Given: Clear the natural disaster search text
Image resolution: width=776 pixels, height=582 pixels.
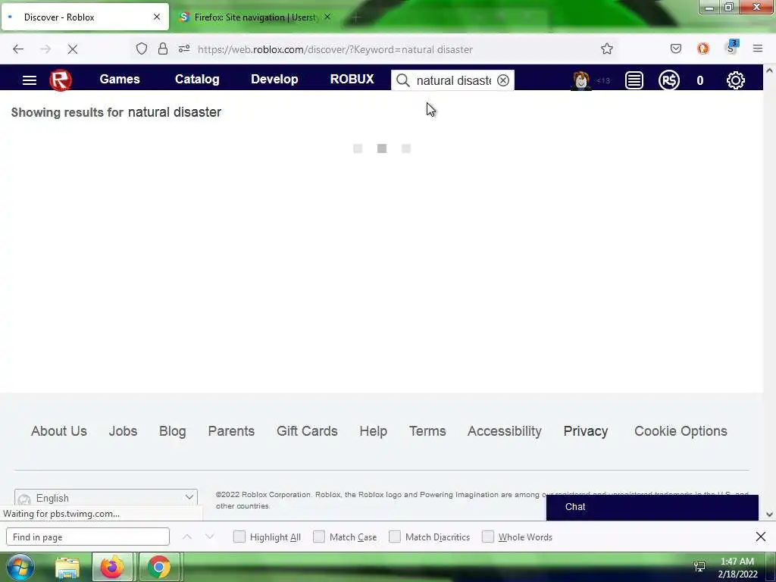Looking at the screenshot, I should click(x=503, y=80).
